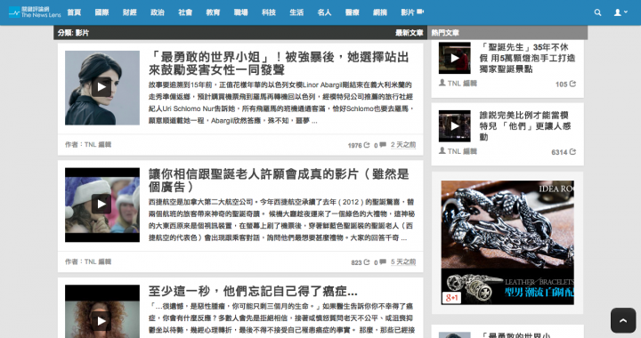641x338 pixels.
Task: Click TNL 編輯 under 誰說完美比例 sidebar article
Action: [x=462, y=151]
